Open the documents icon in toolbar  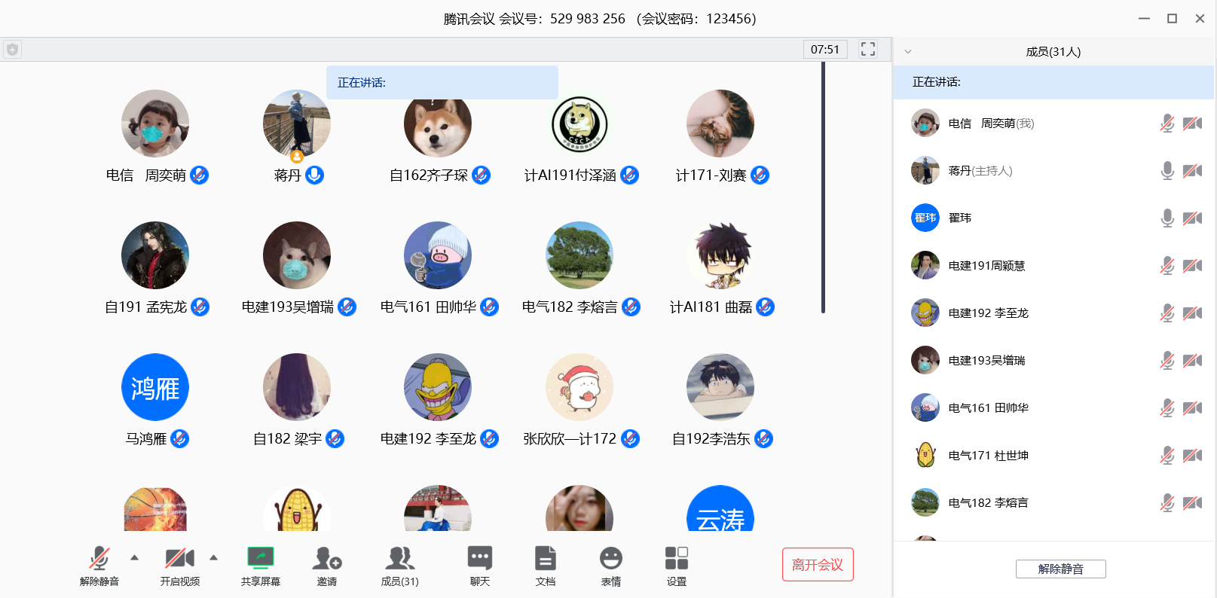coord(545,559)
